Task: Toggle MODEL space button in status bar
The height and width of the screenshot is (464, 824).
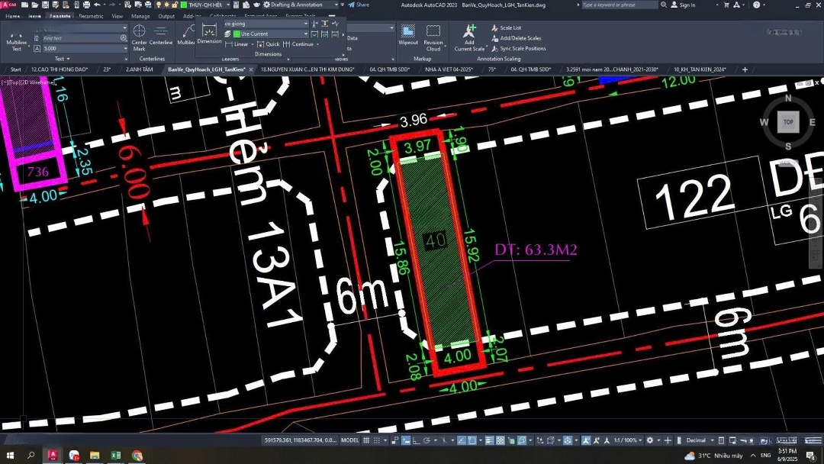Action: (x=349, y=440)
